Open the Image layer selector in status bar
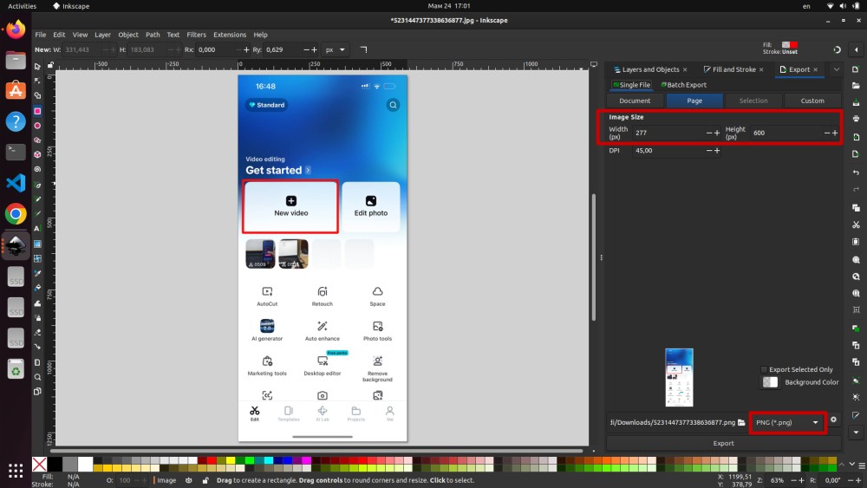Image resolution: width=867 pixels, height=488 pixels. 166,480
